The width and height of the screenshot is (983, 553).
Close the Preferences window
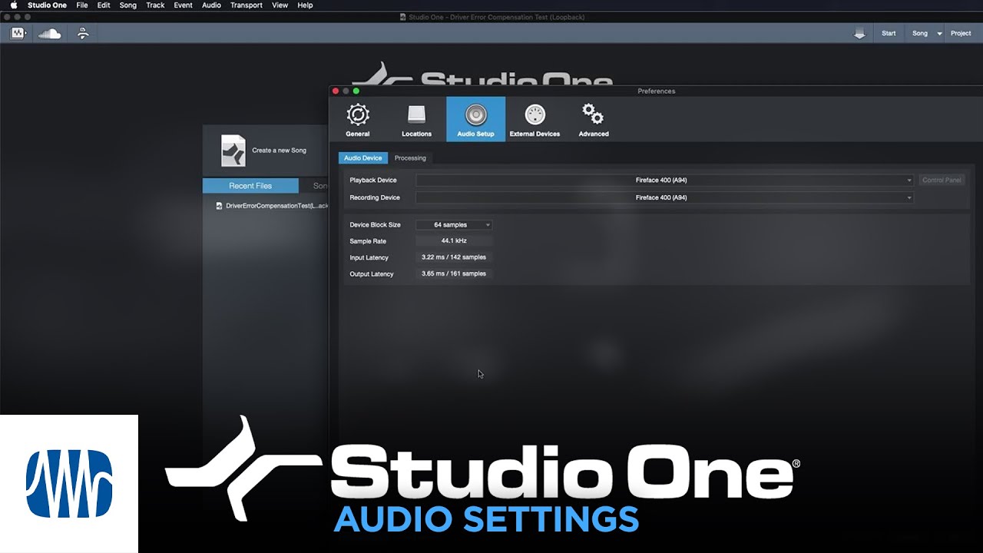pos(336,91)
